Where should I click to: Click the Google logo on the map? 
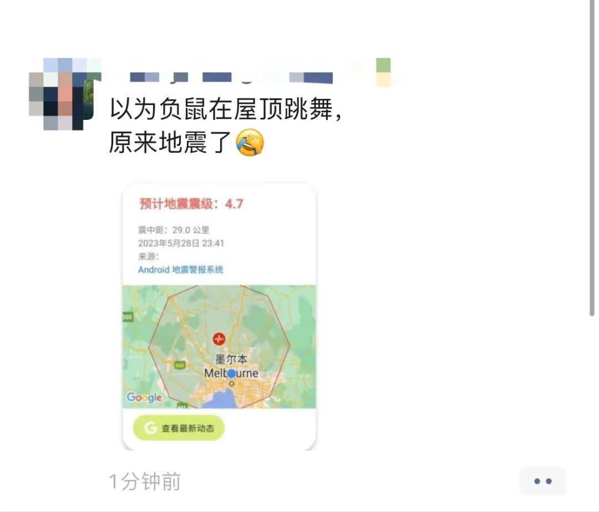click(x=144, y=397)
